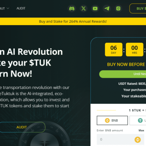
Task: Click the Tether icon on the USDT option
Action: [140, 120]
